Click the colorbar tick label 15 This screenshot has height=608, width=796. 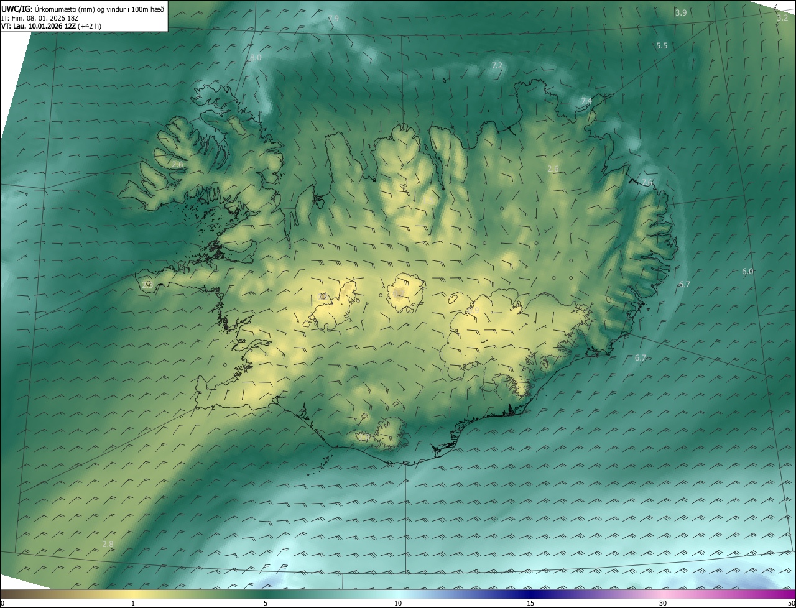click(530, 603)
